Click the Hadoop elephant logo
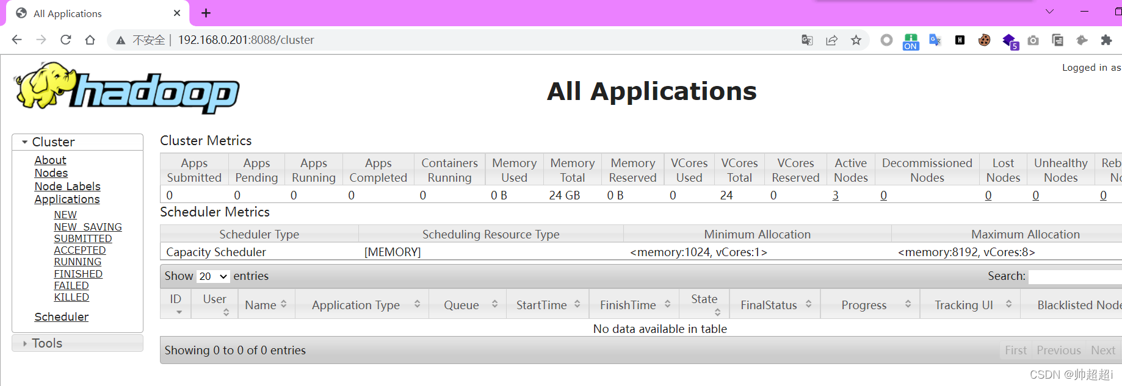Viewport: 1122px width, 386px height. point(126,88)
